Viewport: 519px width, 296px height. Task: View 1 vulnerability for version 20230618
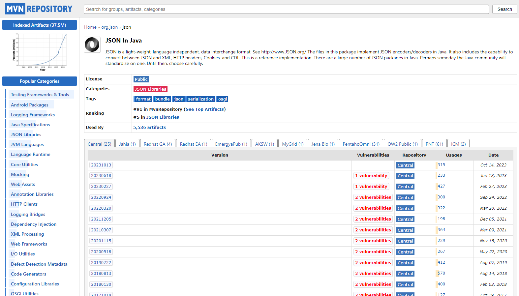pyautogui.click(x=371, y=175)
